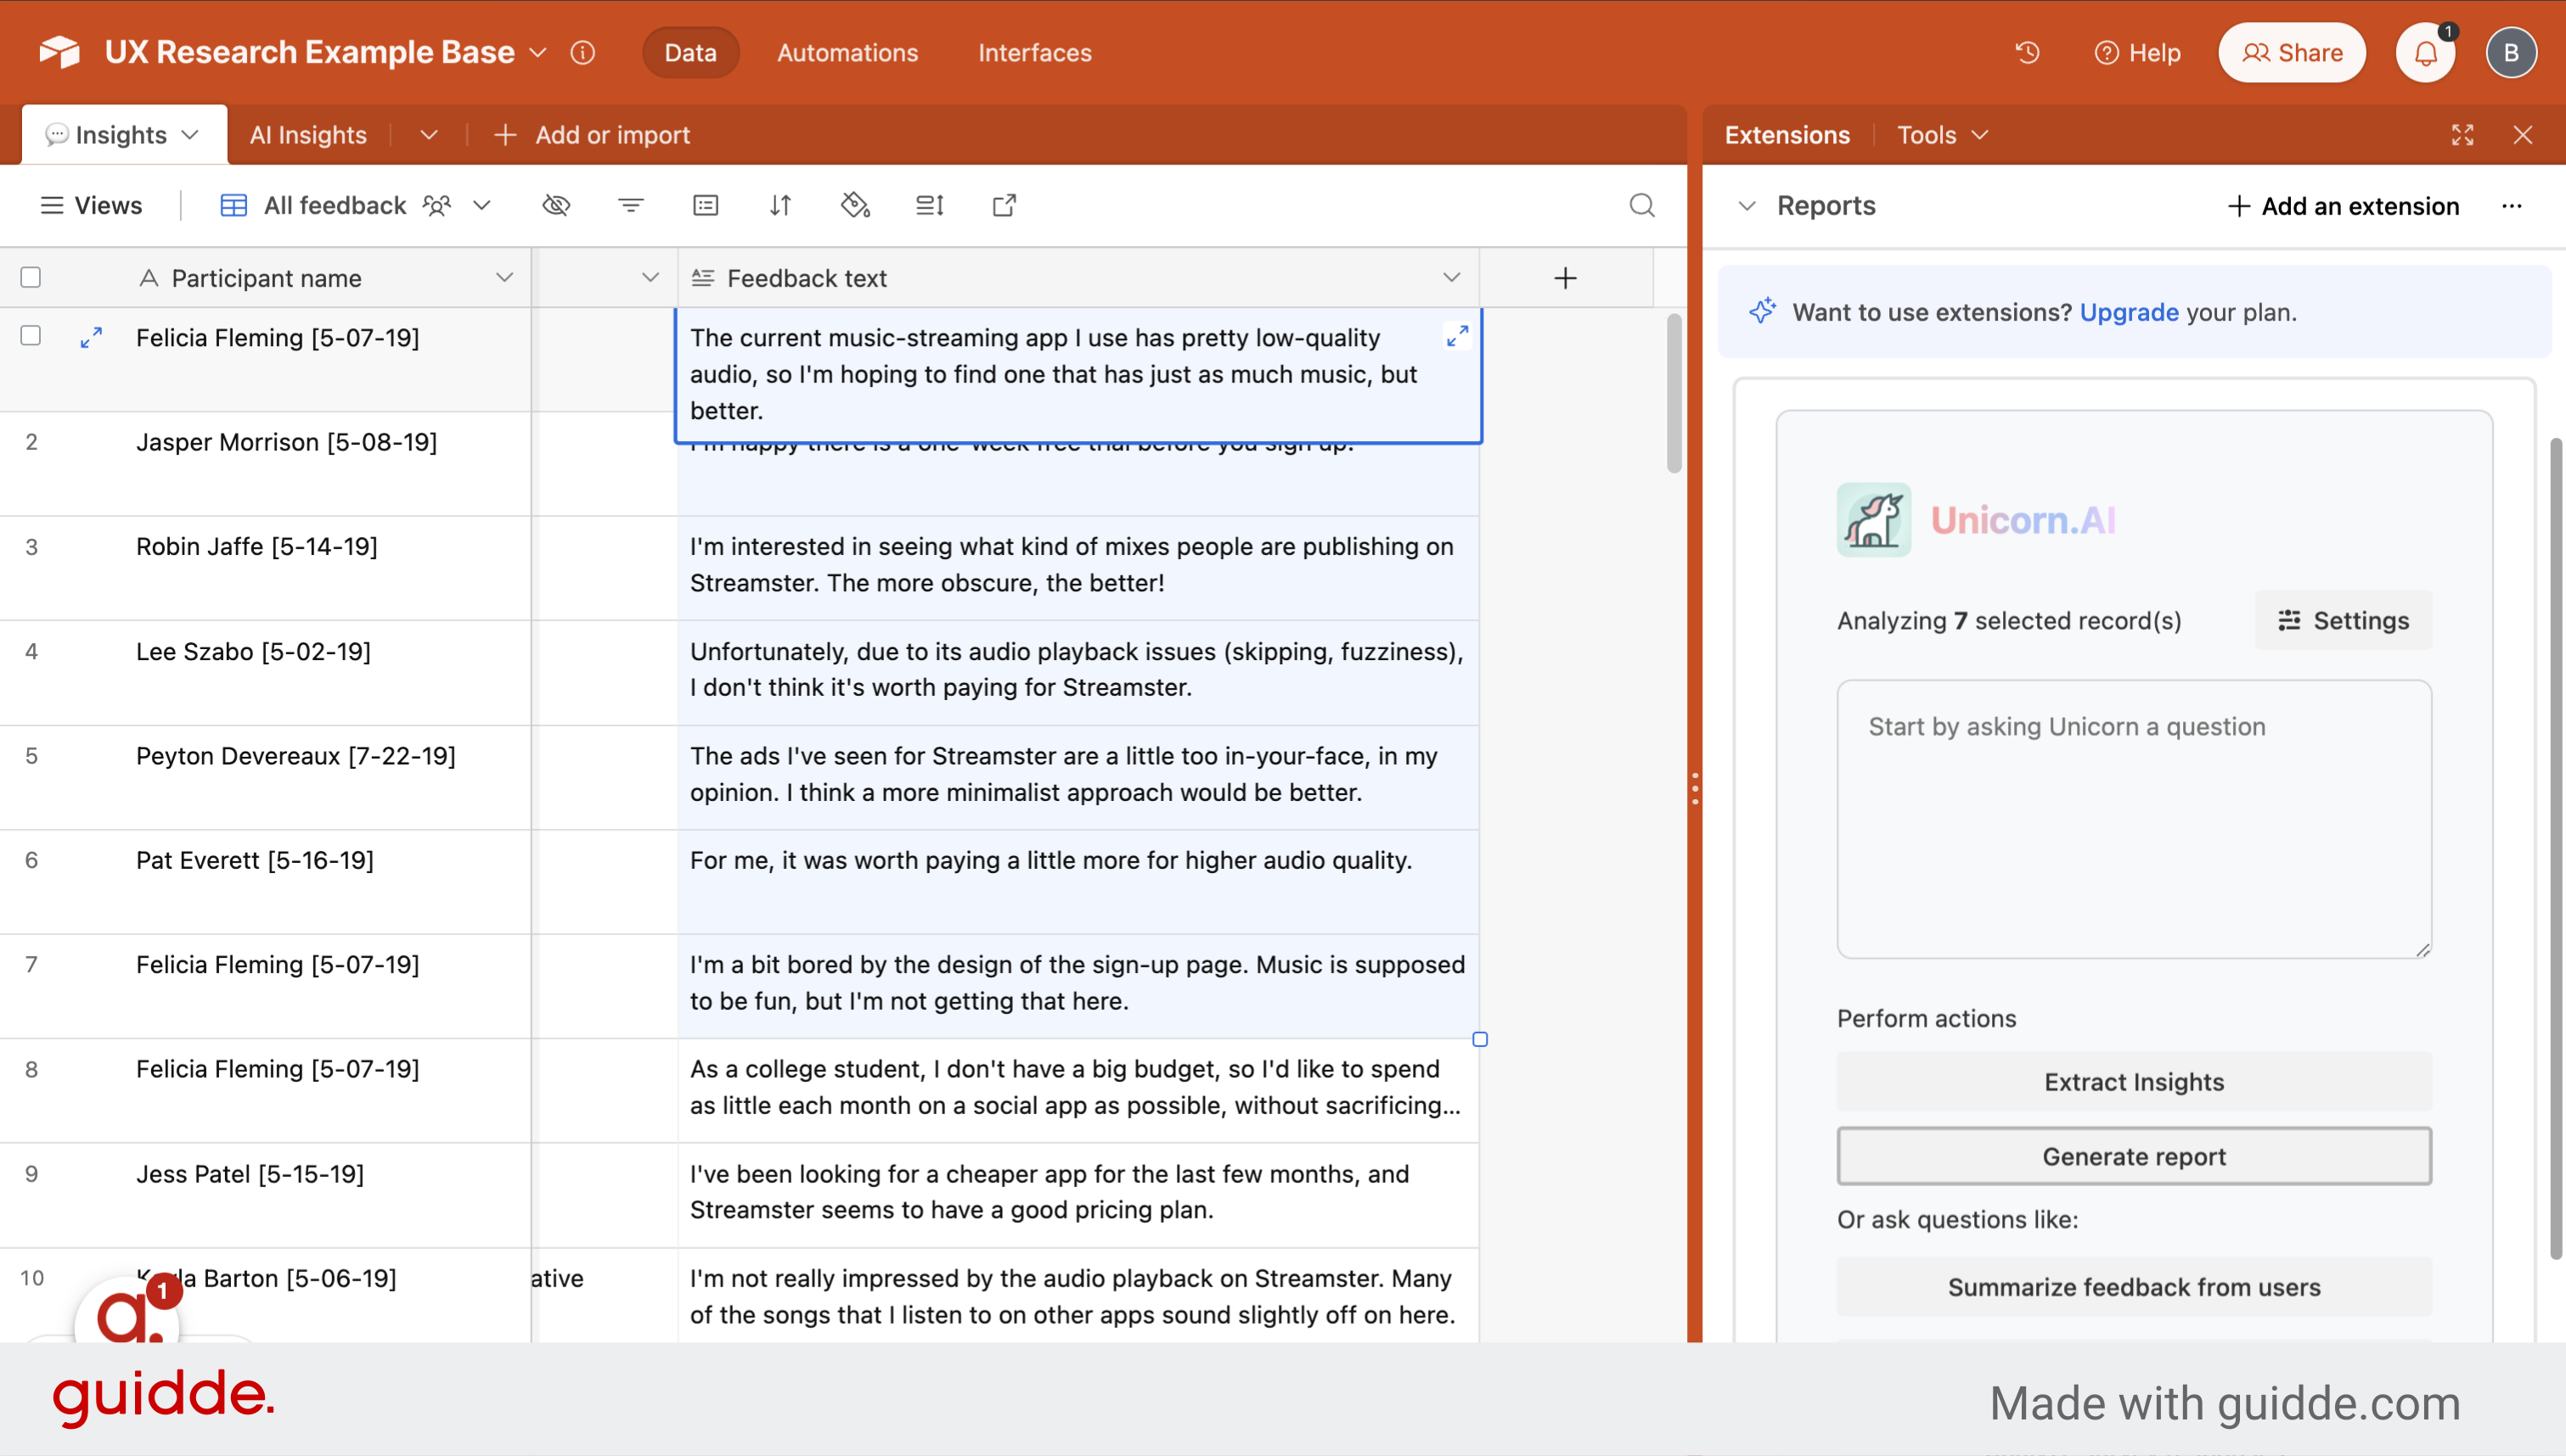Open Tools dropdown in extensions bar

pos(1943,135)
